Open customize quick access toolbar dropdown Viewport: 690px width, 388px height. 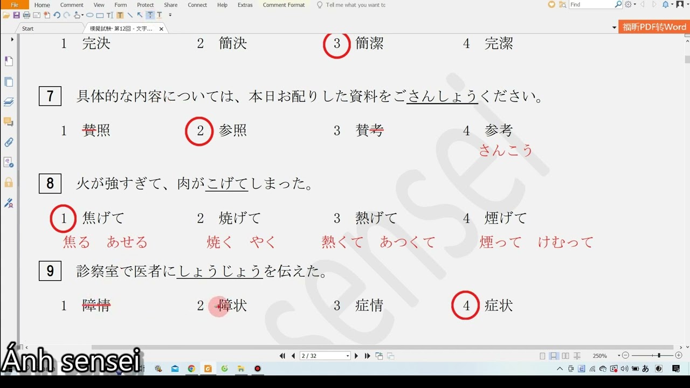[170, 15]
